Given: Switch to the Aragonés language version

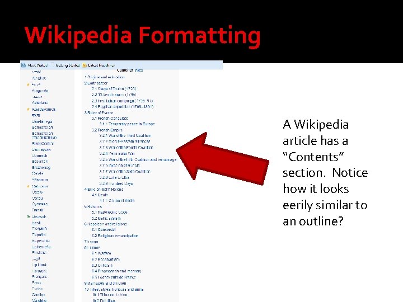Looking at the screenshot, I should [x=40, y=91].
